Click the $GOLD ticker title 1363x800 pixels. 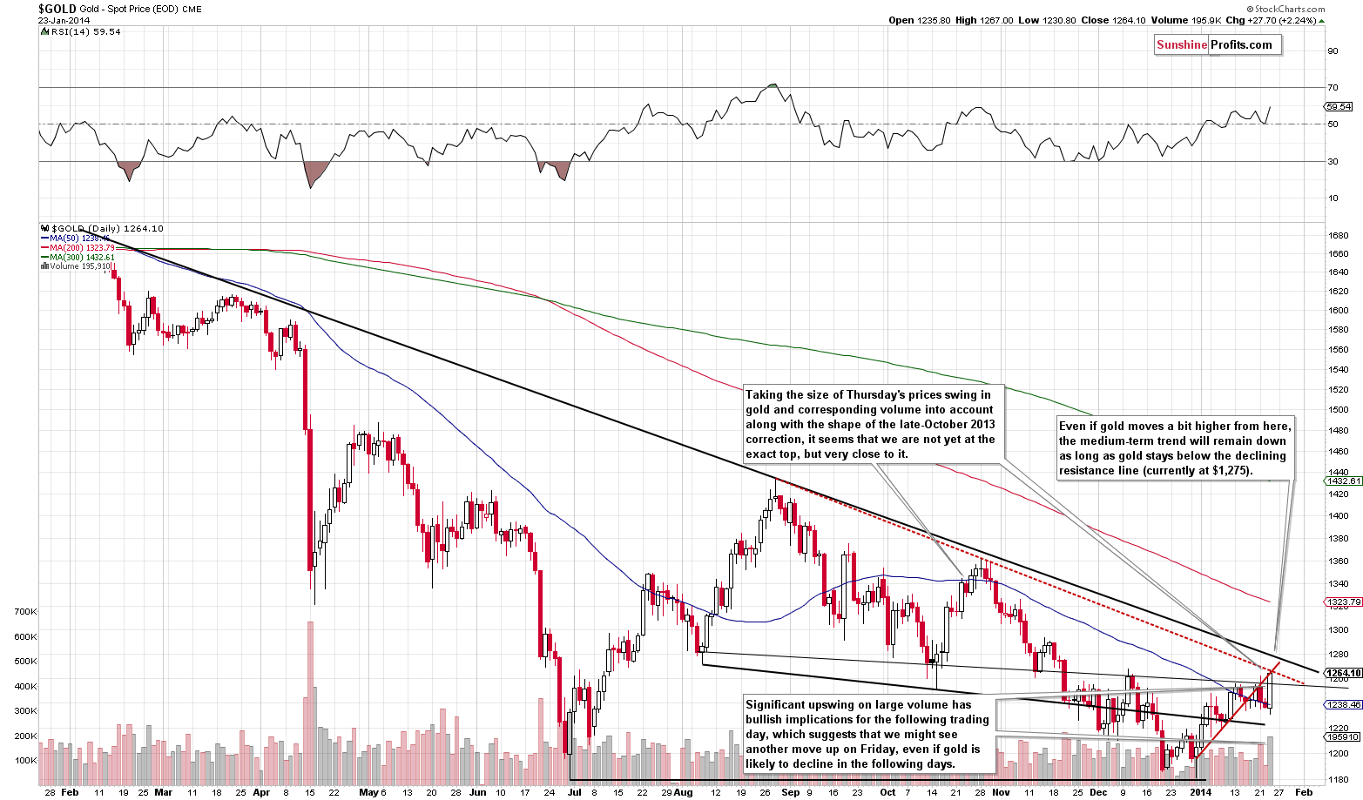pyautogui.click(x=57, y=8)
